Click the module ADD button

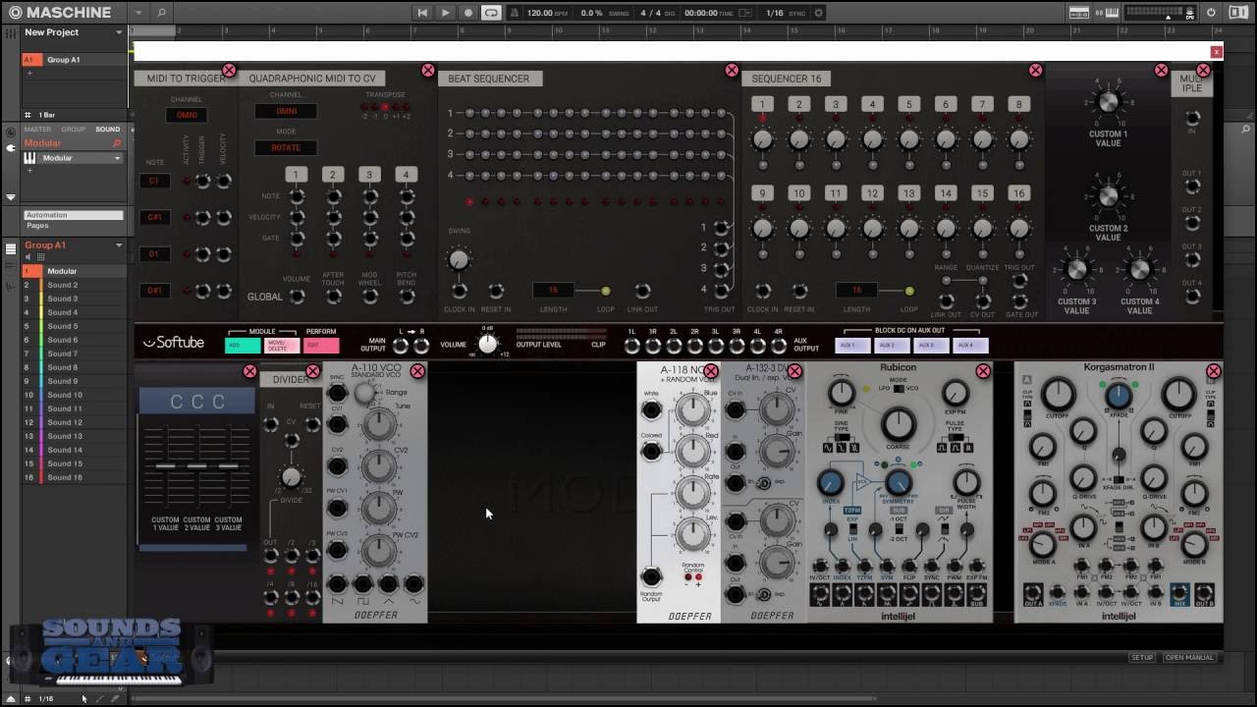[244, 346]
